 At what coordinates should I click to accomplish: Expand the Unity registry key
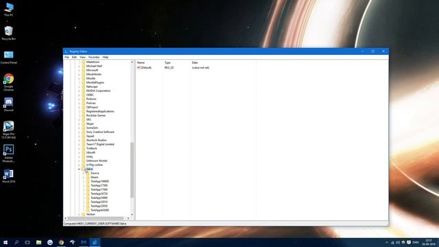pyautogui.click(x=80, y=156)
